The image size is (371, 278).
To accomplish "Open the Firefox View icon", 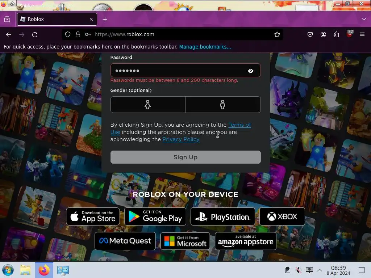I will pyautogui.click(x=7, y=19).
